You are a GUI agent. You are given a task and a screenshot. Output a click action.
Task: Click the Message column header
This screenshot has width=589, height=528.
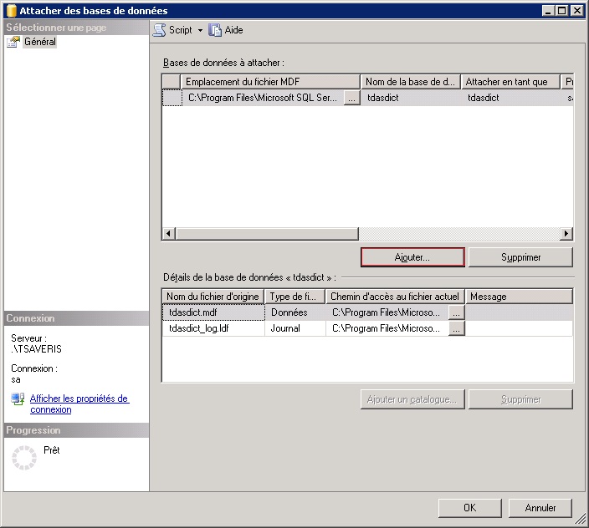519,297
